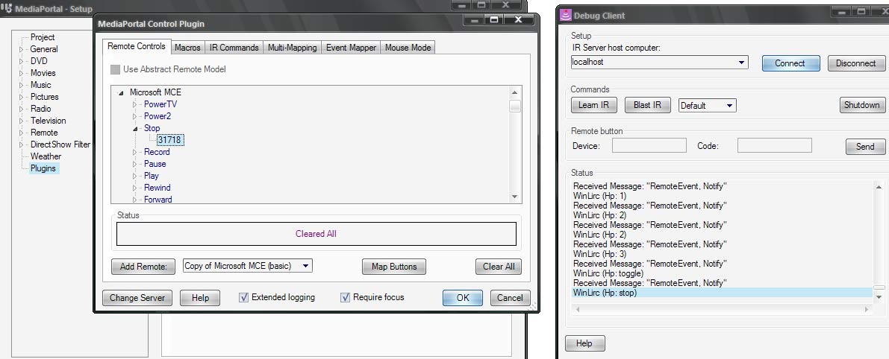Expand the PowerTV tree node

(x=135, y=104)
